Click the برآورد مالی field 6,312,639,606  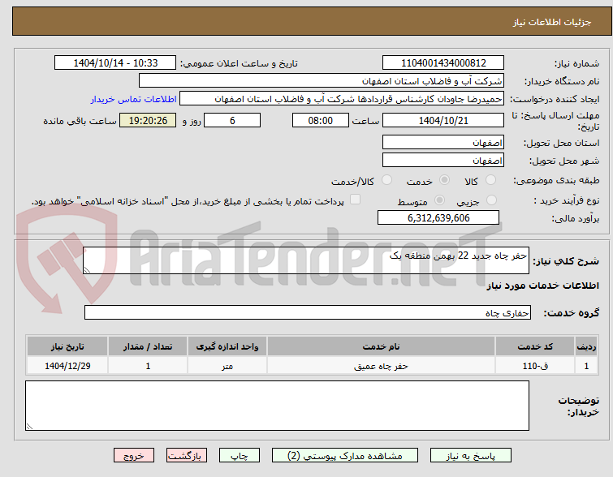tap(438, 217)
